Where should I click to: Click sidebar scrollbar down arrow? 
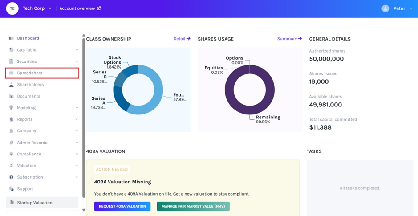point(83,210)
